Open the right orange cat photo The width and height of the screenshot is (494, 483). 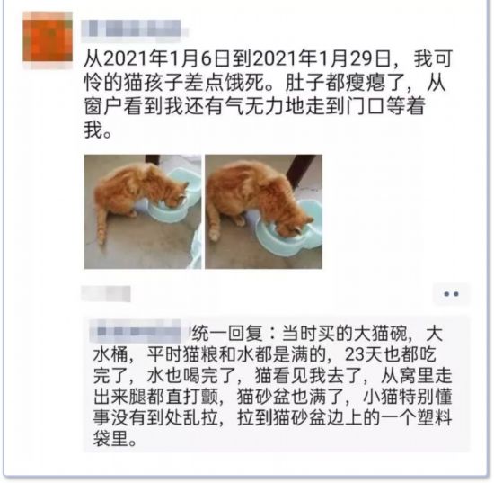pos(263,211)
